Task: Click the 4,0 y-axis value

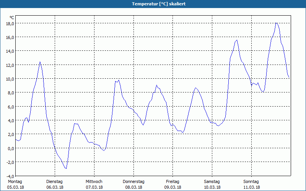Action: pos(11,121)
